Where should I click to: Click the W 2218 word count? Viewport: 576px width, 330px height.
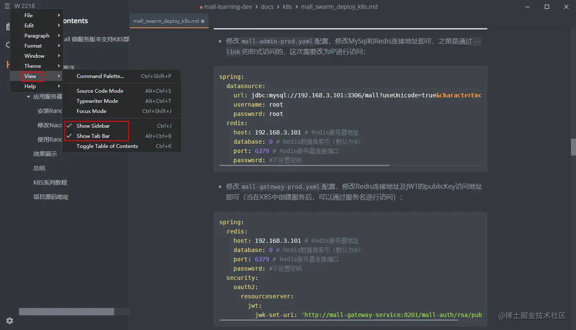click(x=24, y=6)
